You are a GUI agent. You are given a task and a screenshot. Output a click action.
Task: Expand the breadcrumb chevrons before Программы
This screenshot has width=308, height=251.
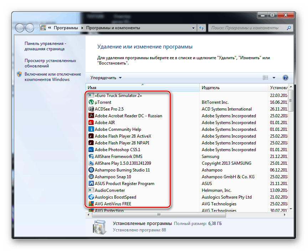(50, 28)
